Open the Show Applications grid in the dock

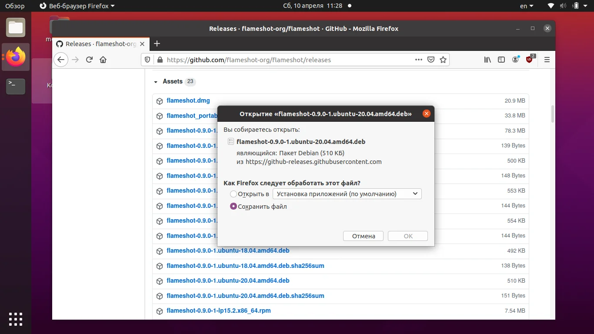pyautogui.click(x=16, y=319)
